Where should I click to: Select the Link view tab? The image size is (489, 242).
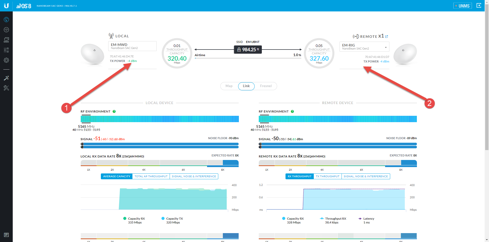[x=246, y=86]
